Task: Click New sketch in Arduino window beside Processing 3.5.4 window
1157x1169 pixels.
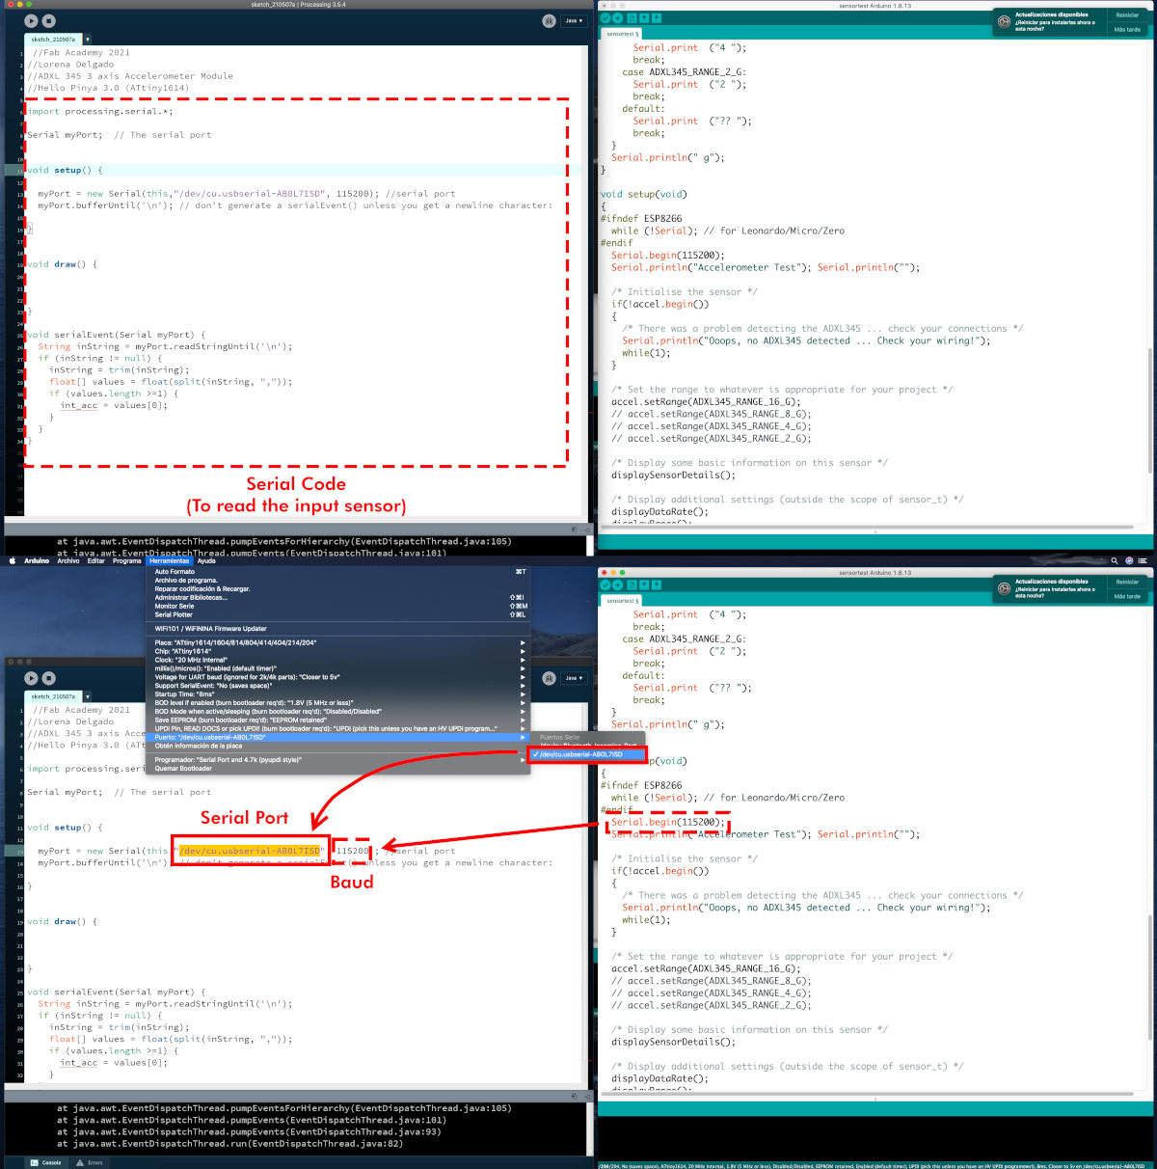Action: (632, 18)
